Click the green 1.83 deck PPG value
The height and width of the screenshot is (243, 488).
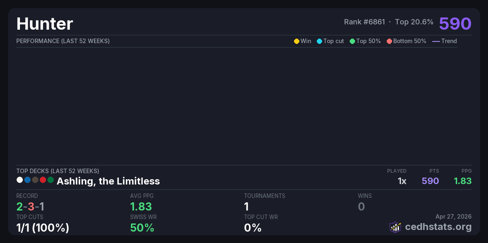click(x=463, y=181)
